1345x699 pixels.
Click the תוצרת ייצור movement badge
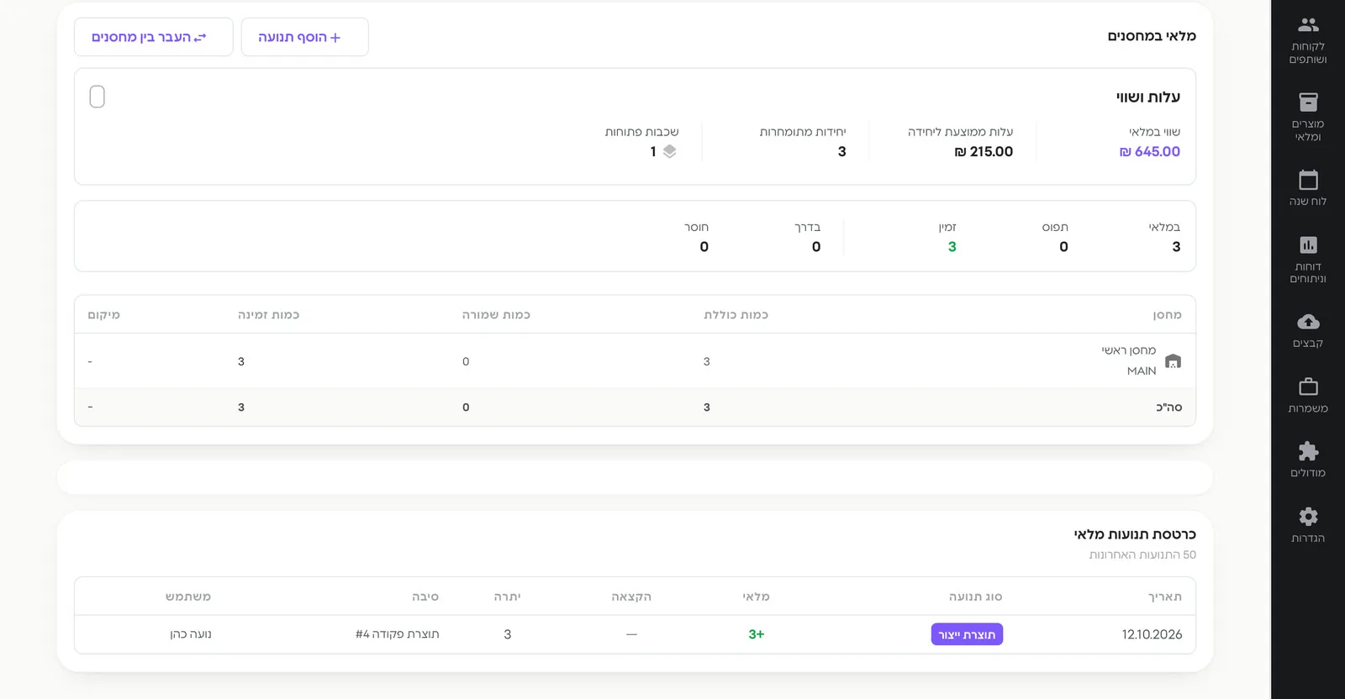pos(967,634)
